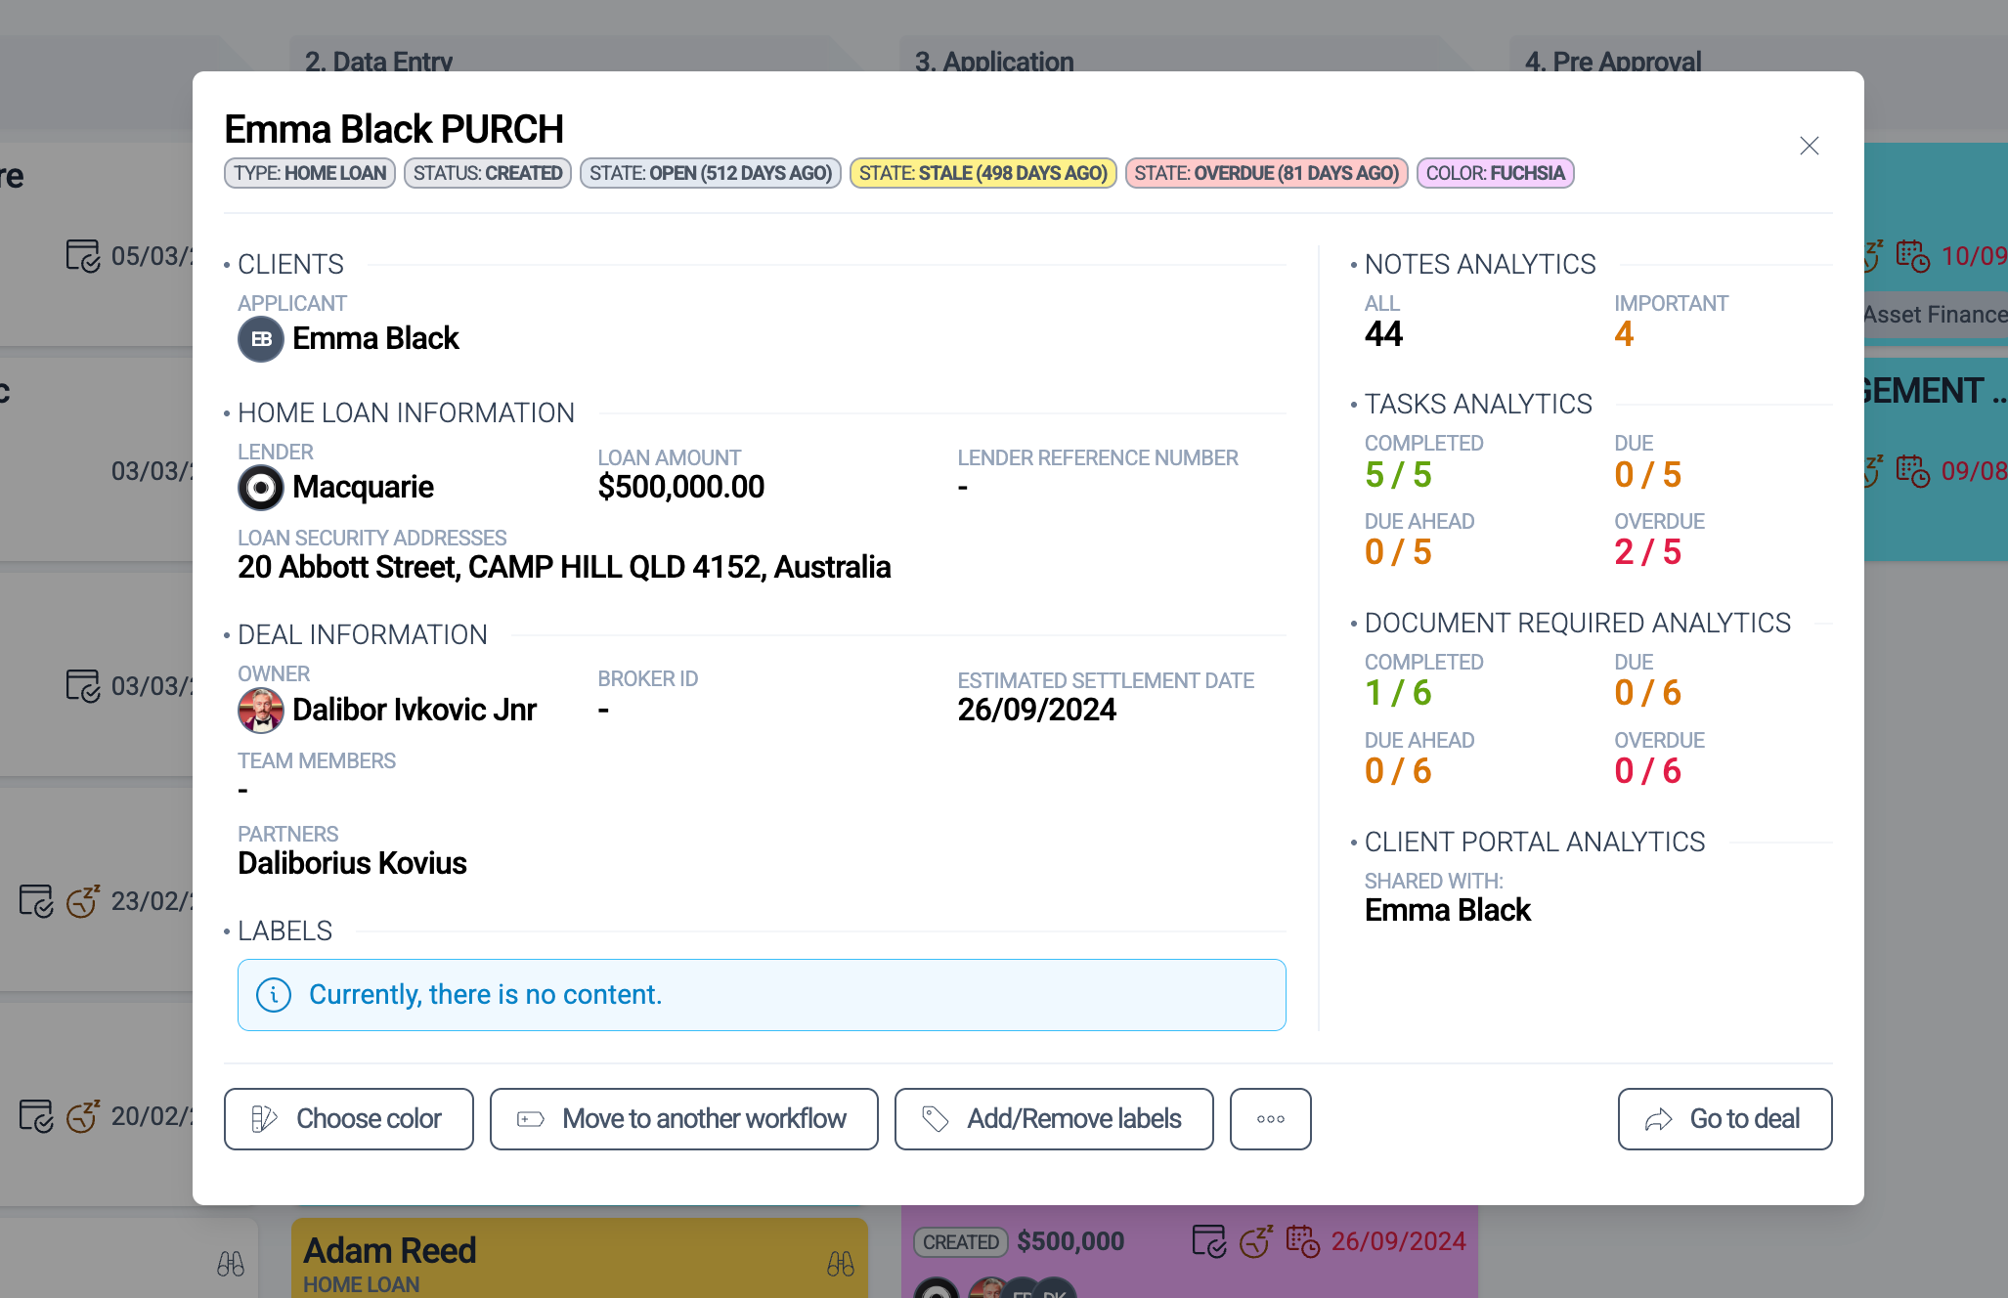Open the three-dots more options menu
The image size is (2008, 1298).
1270,1118
